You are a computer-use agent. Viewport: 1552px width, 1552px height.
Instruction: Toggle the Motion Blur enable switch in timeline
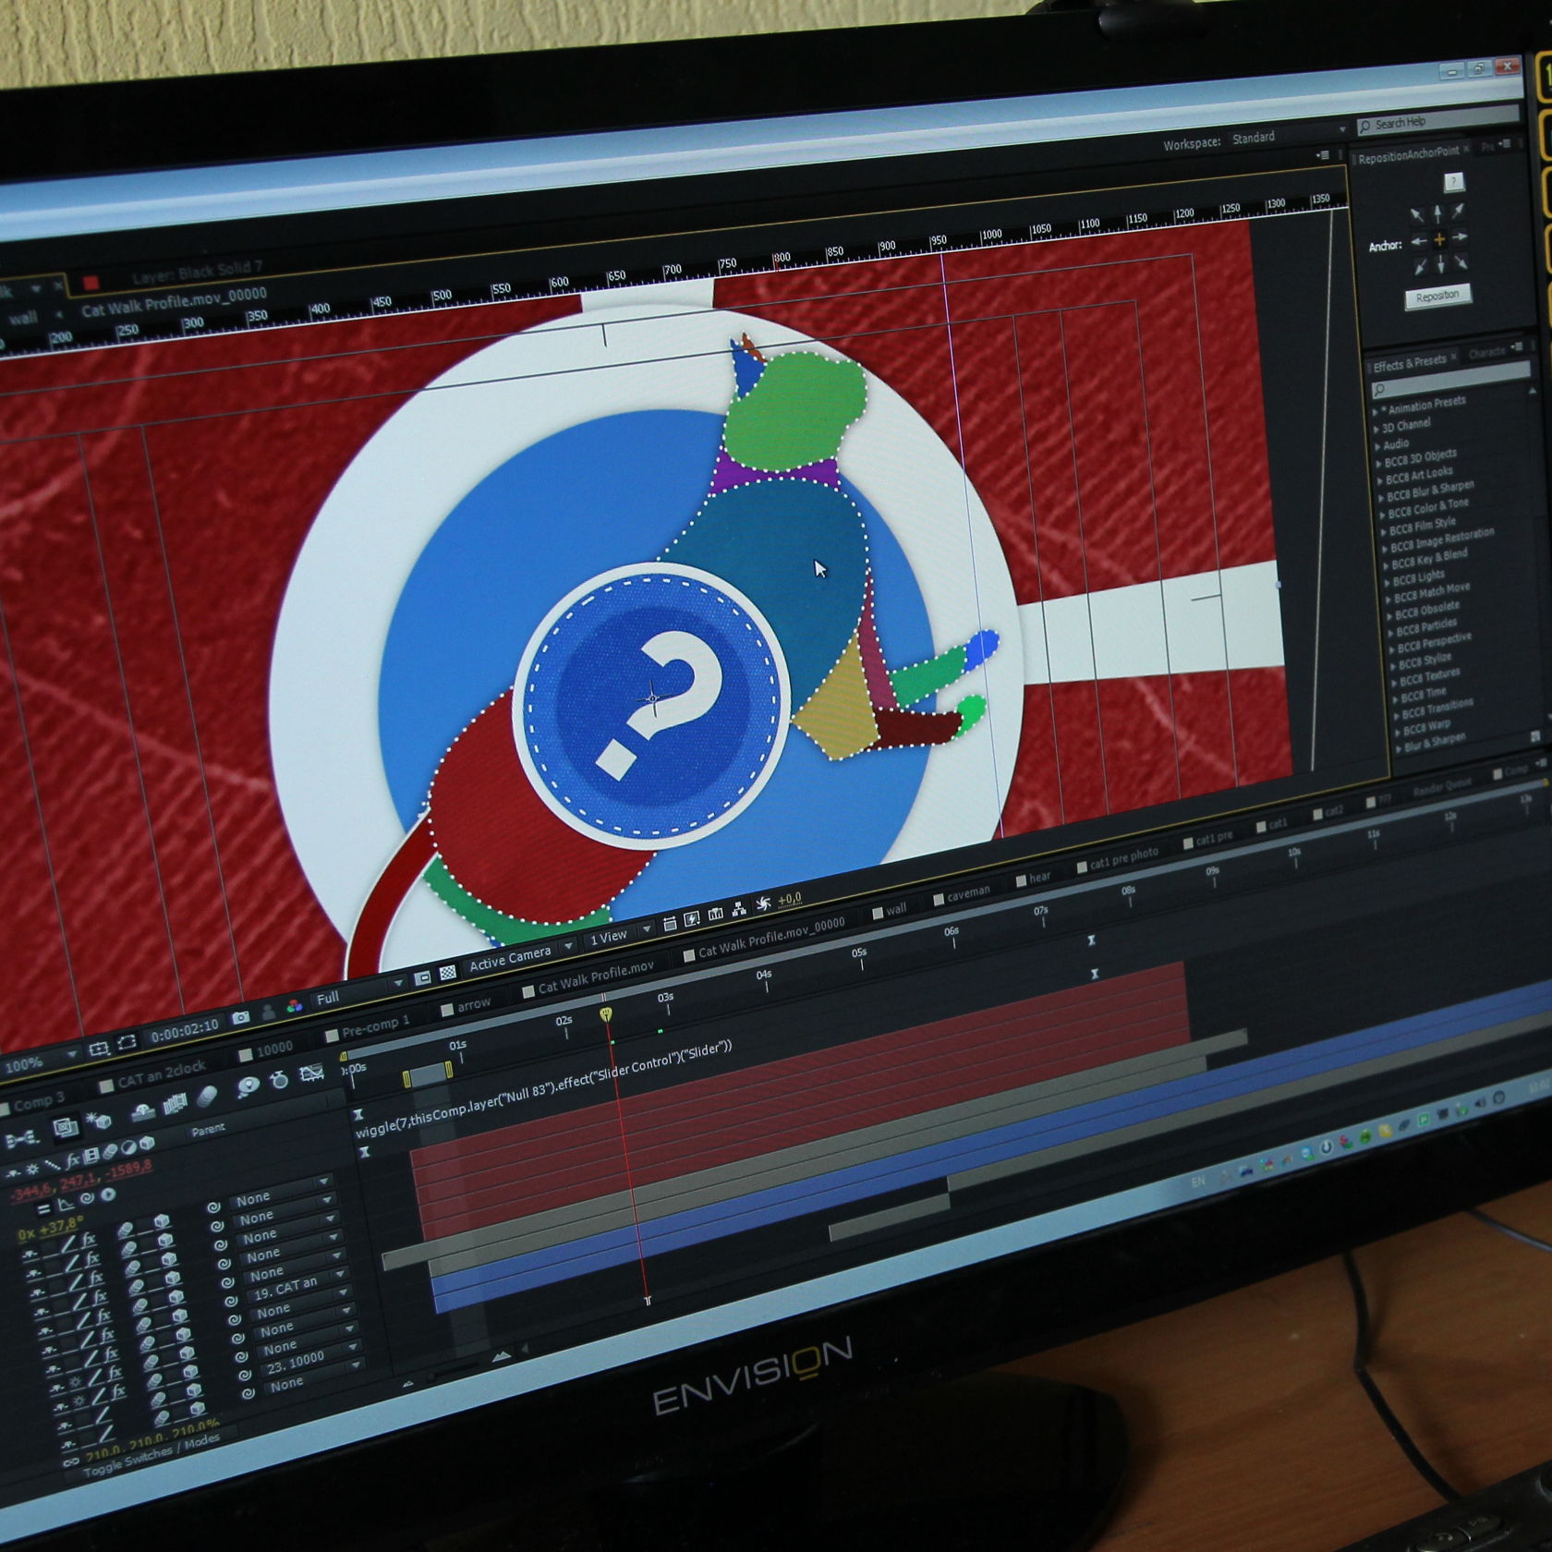click(207, 1096)
